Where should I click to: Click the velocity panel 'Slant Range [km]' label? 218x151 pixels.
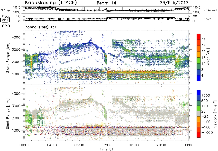pyautogui.click(x=8, y=114)
